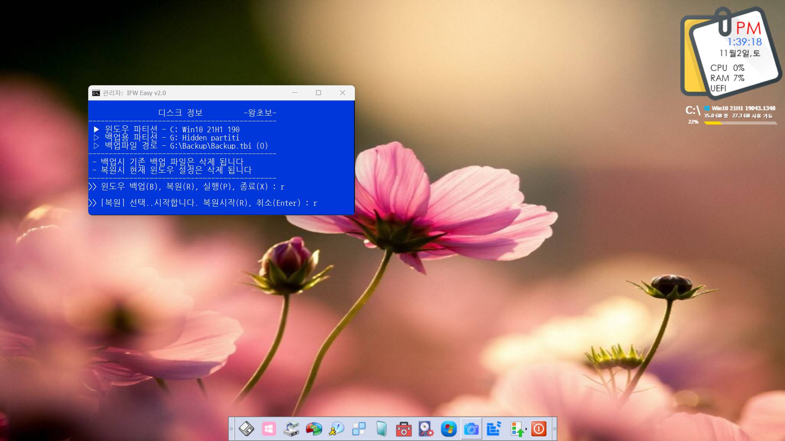Open the teal book-shaped window icon
The height and width of the screenshot is (441, 785).
coord(381,429)
